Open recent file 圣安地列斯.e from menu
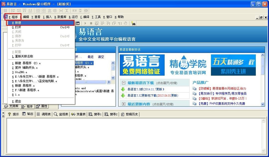Viewport: 269px width, 157px height. 41,81
